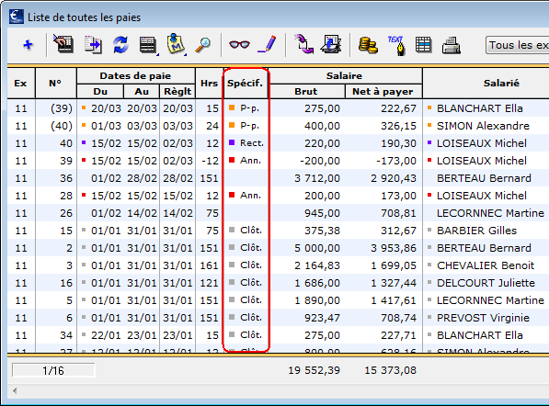Click the refresh arrows icon
The image size is (549, 406).
click(x=120, y=45)
